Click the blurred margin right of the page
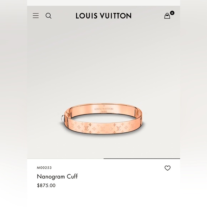 tap(193, 103)
